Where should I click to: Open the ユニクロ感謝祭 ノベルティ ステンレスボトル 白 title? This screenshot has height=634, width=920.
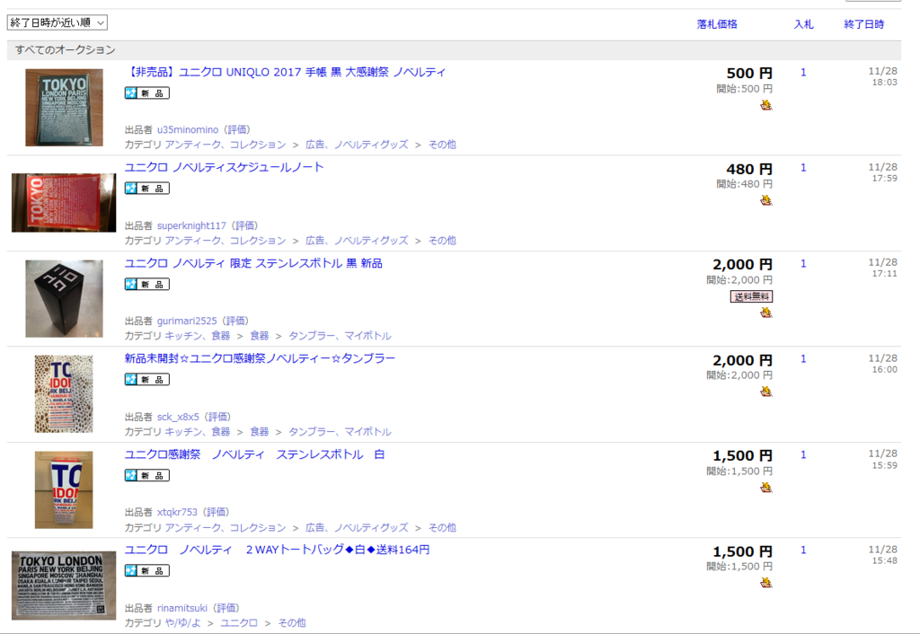point(254,454)
